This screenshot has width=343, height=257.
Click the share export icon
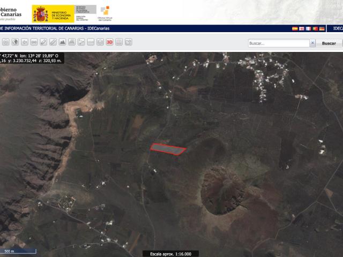[x=129, y=42]
